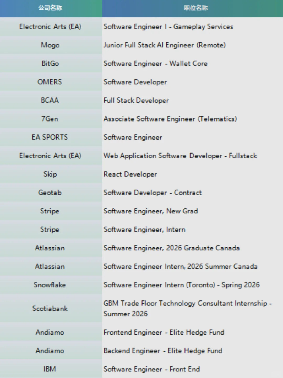283x378 pixels.
Task: Open Software Engineer - Wallet Core job
Action: [155, 63]
